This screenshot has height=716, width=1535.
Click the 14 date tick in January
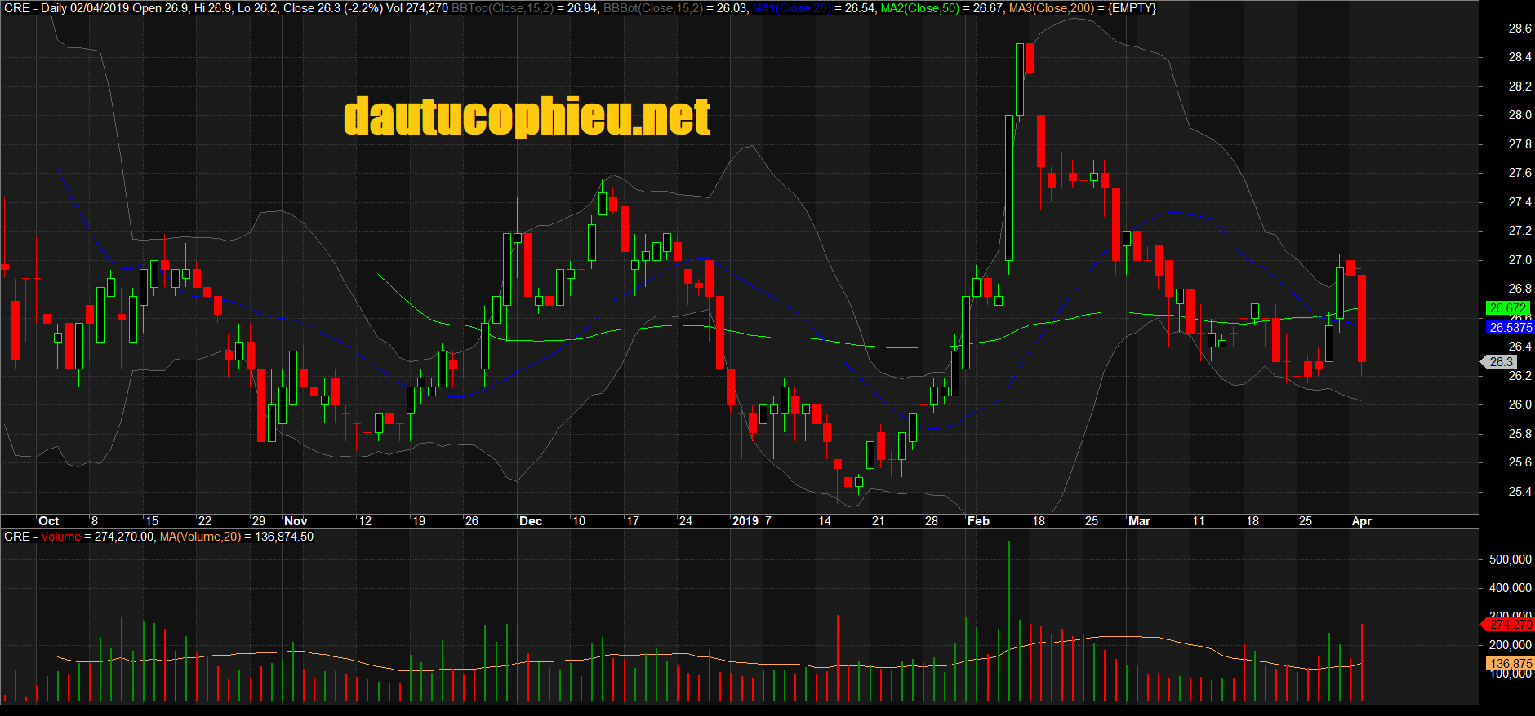click(825, 521)
